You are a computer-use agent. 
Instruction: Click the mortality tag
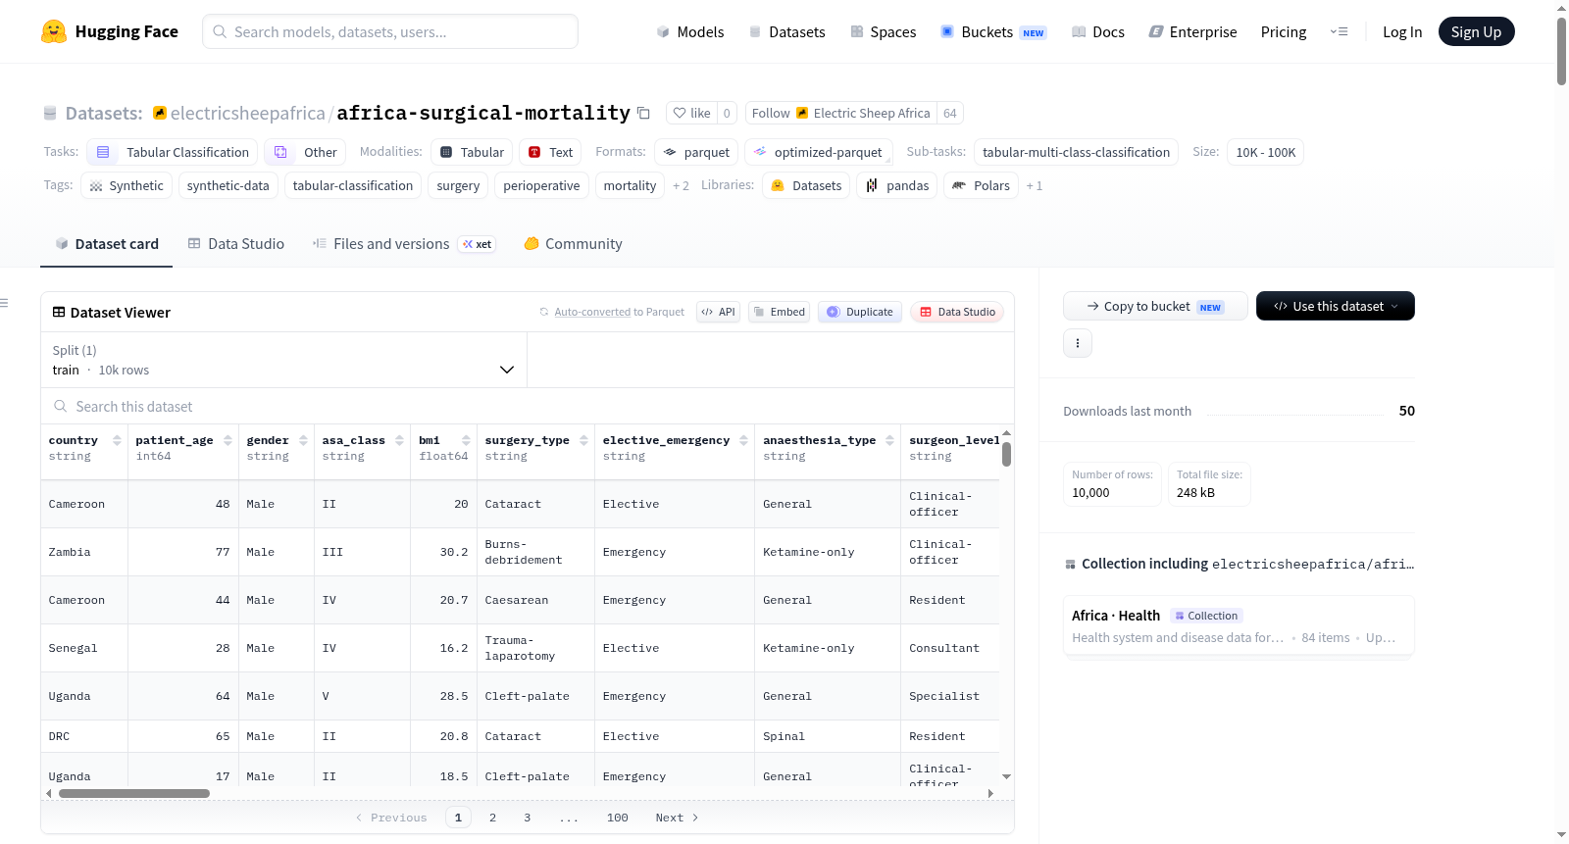[630, 185]
